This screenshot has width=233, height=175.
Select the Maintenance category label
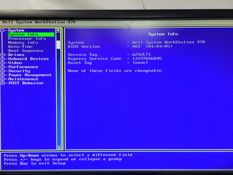click(x=23, y=79)
